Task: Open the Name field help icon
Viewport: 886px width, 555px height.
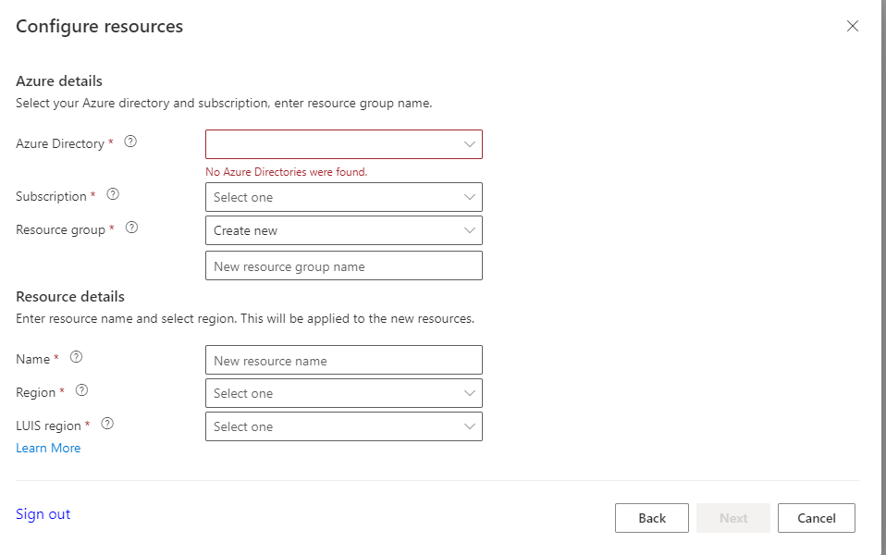Action: click(76, 356)
